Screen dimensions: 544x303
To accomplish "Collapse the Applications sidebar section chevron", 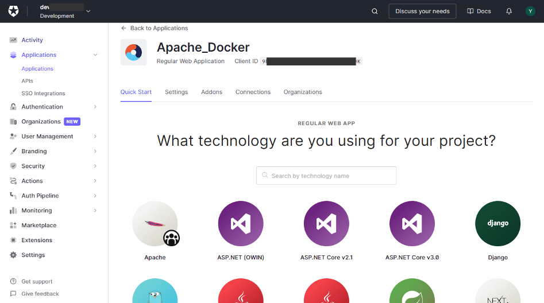I will pyautogui.click(x=95, y=55).
